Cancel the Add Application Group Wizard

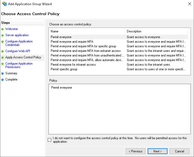[x=179, y=151]
